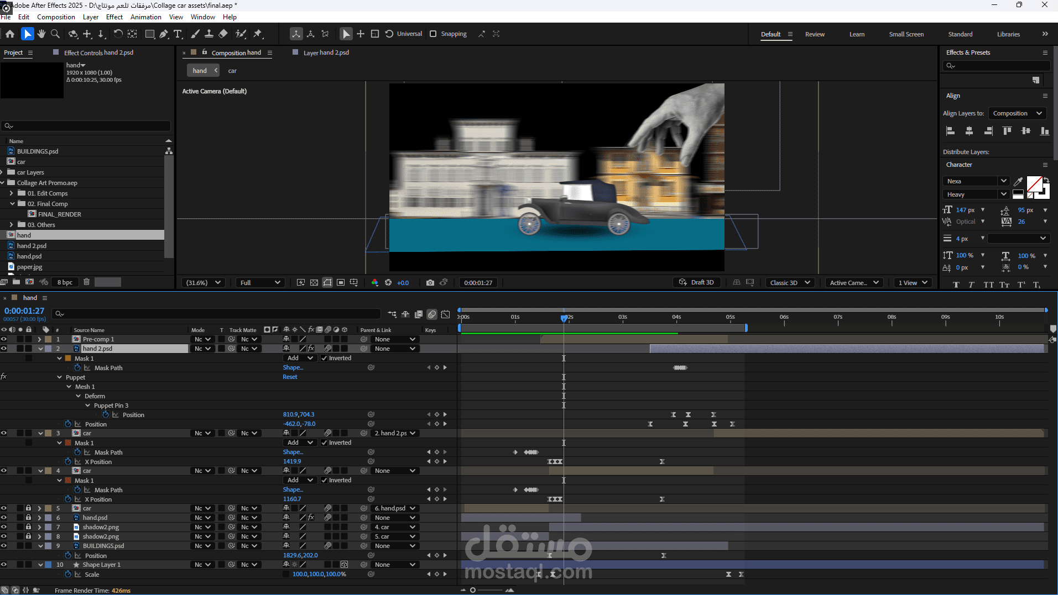Select the Zoom magnifier tool
The height and width of the screenshot is (595, 1058).
tap(55, 34)
